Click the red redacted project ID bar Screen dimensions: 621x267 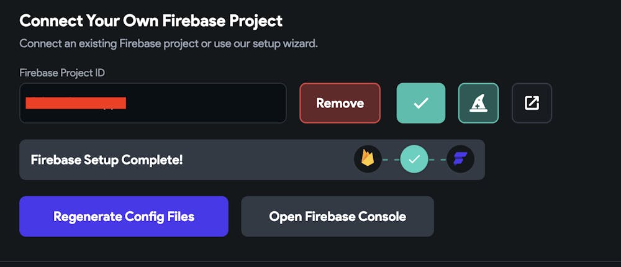coord(76,103)
